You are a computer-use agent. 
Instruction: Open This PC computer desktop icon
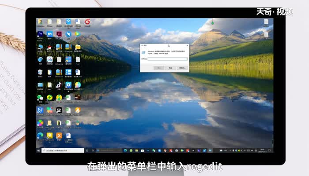point(40,47)
